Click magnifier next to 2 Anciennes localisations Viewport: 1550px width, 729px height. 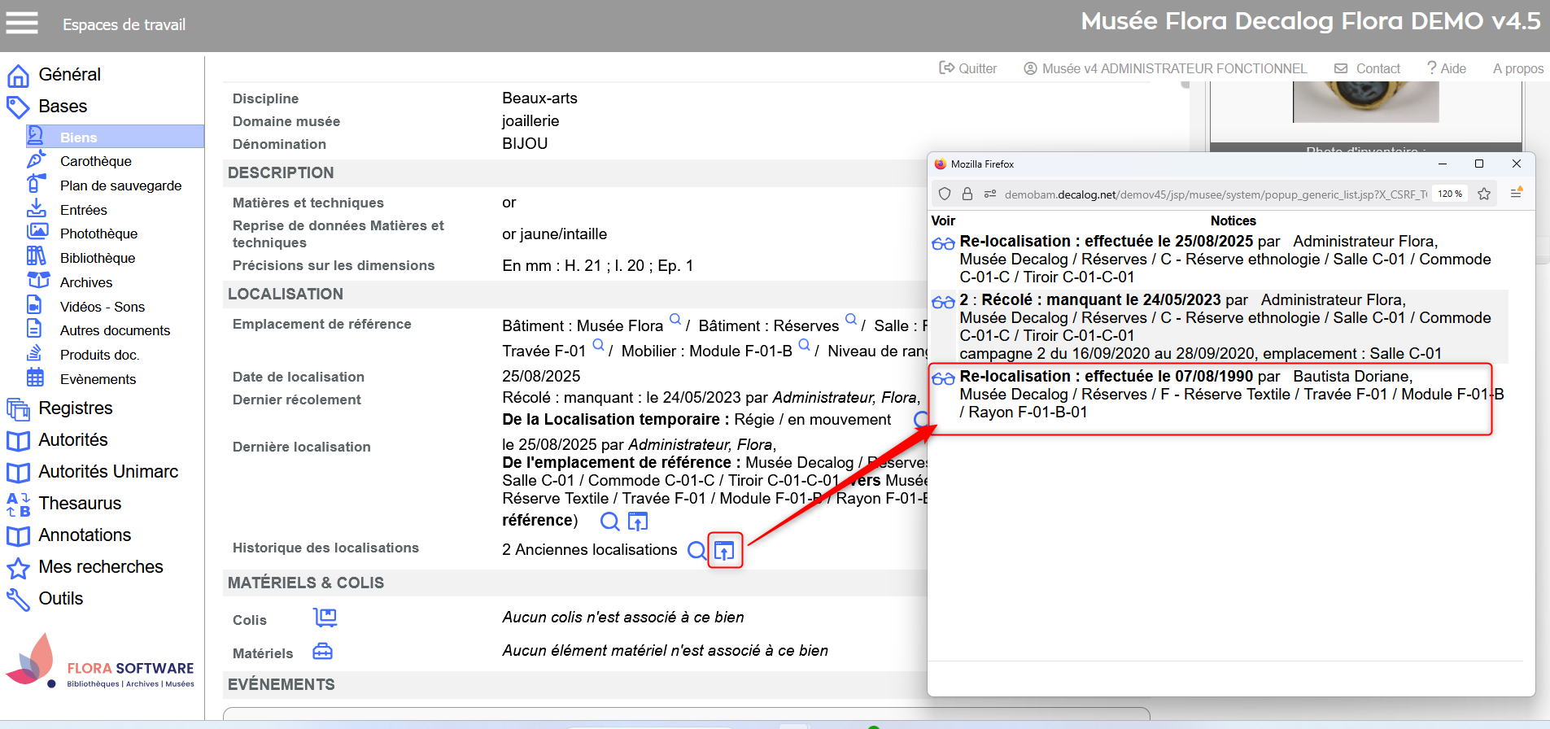coord(696,551)
